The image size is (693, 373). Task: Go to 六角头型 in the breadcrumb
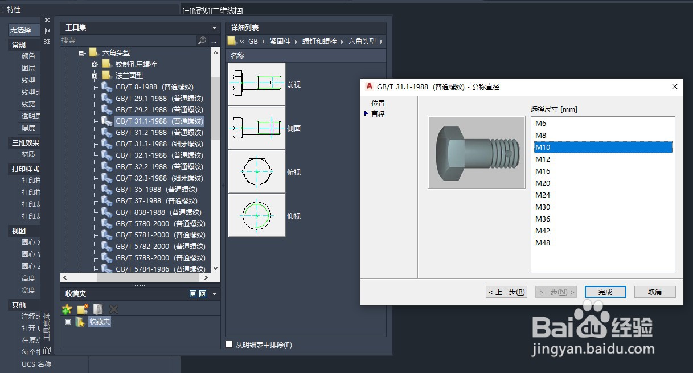[362, 42]
